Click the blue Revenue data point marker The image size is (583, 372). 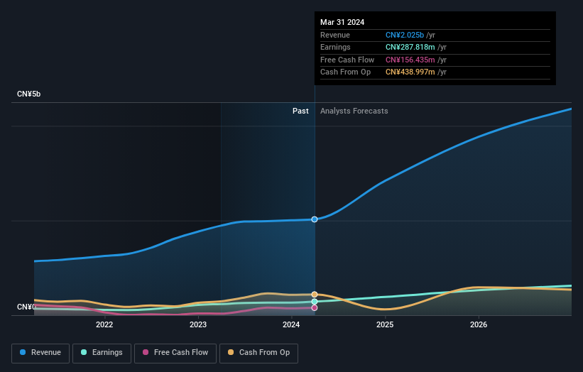(315, 219)
